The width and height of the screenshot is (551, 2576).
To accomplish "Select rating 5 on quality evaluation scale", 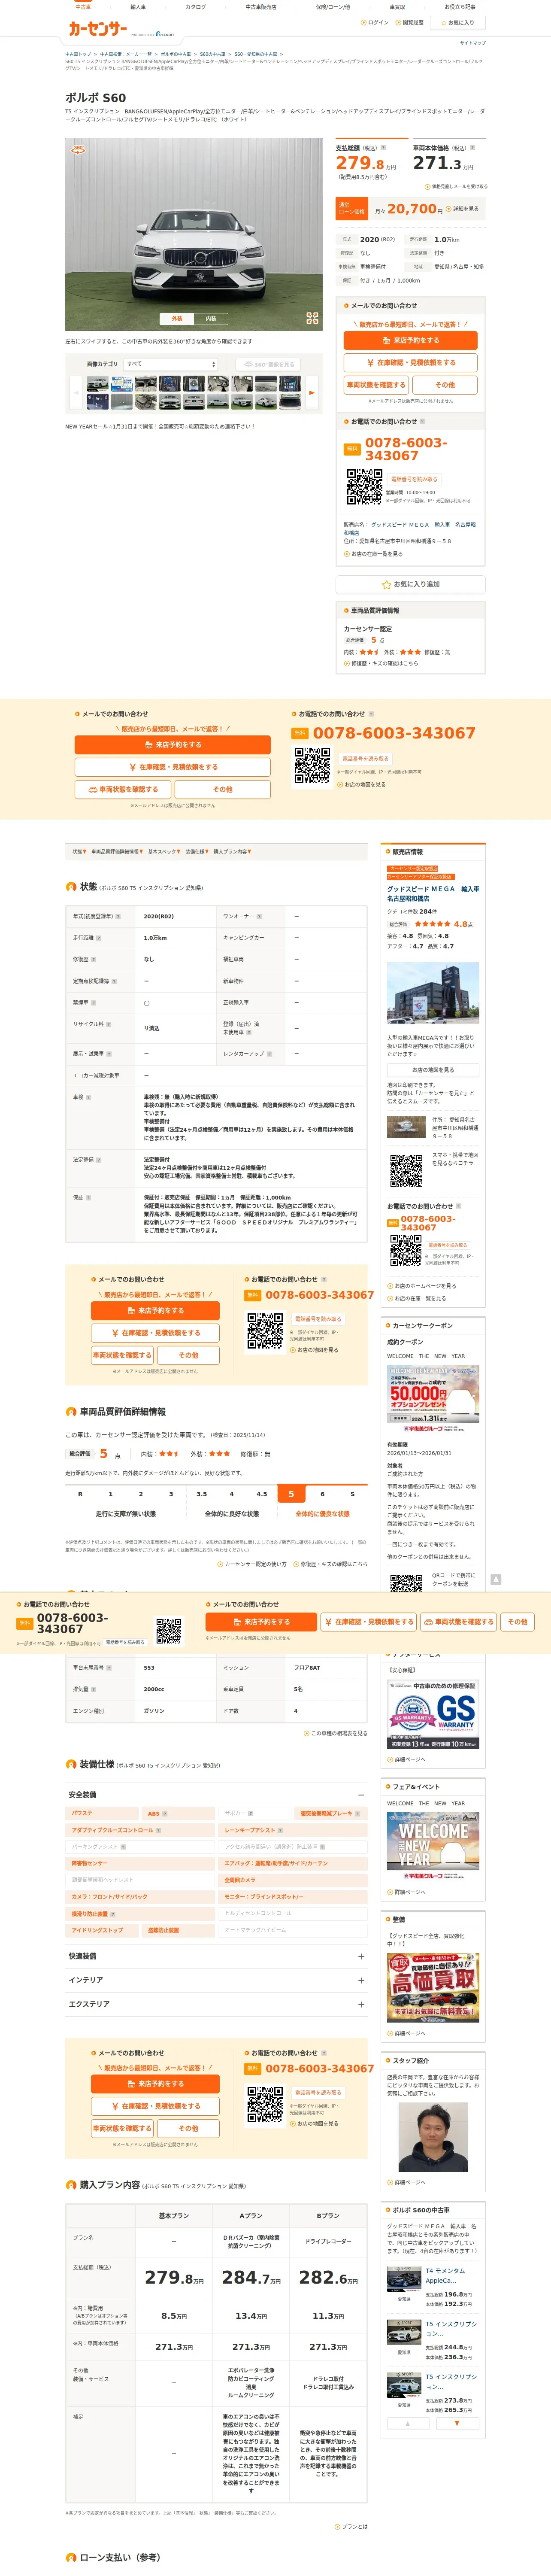I will pyautogui.click(x=292, y=1494).
